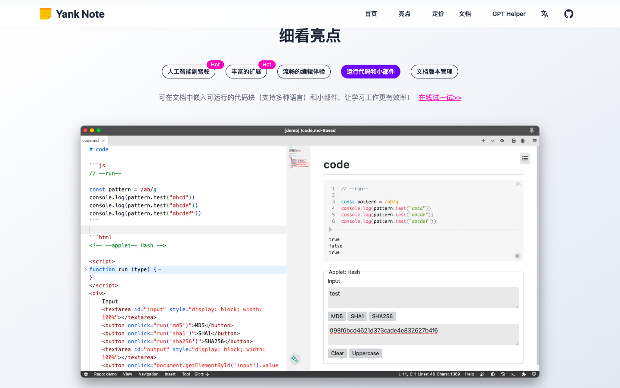
Task: Expand the folded function run line
Action: pyautogui.click(x=86, y=269)
